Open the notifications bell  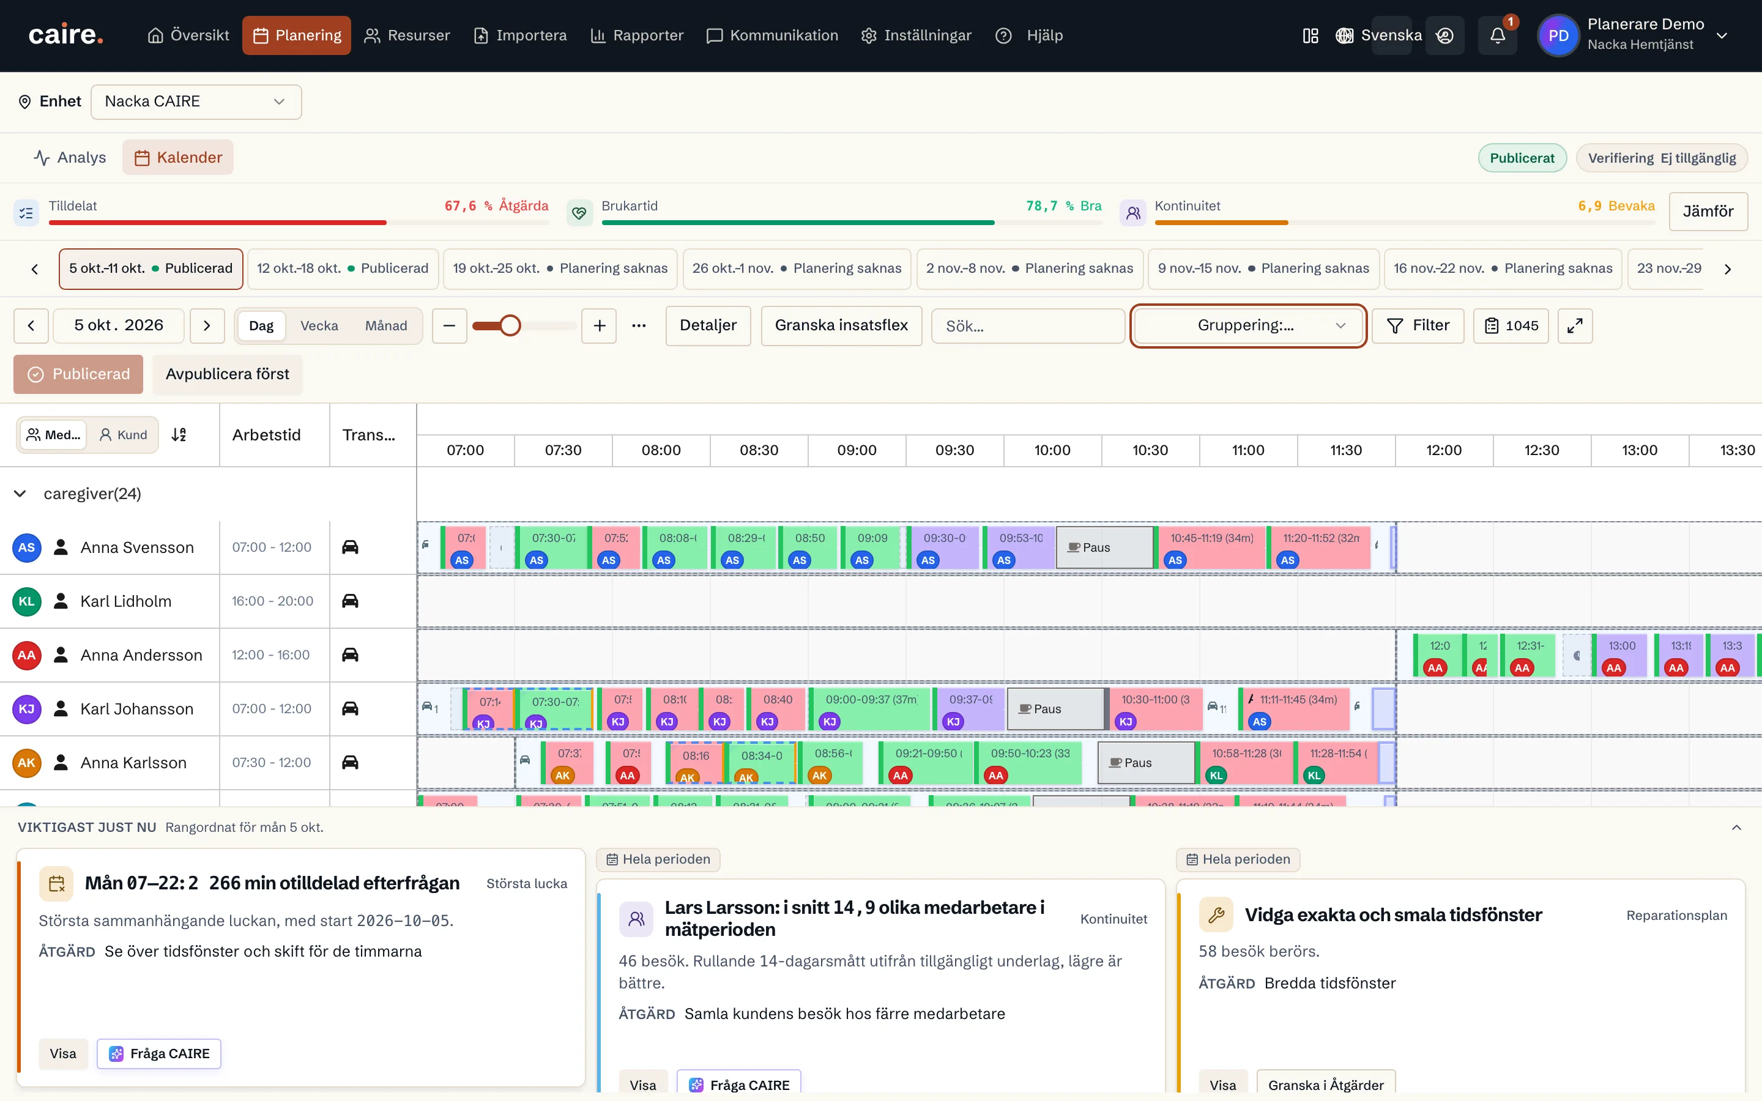(1497, 35)
